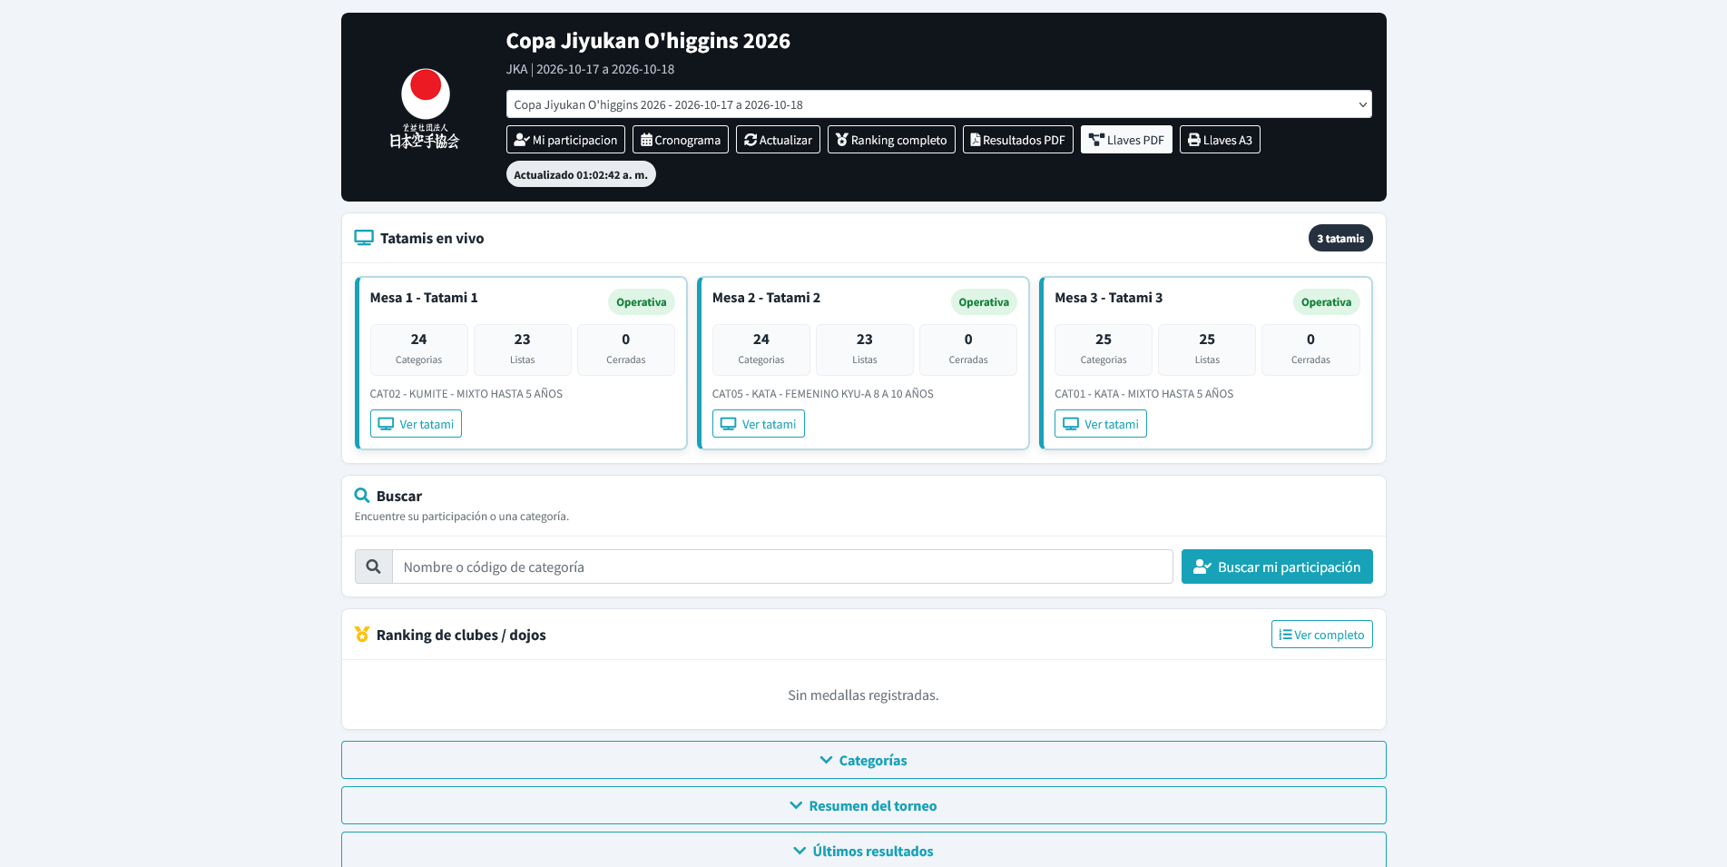Open the tournament selector dropdown

[x=938, y=104]
